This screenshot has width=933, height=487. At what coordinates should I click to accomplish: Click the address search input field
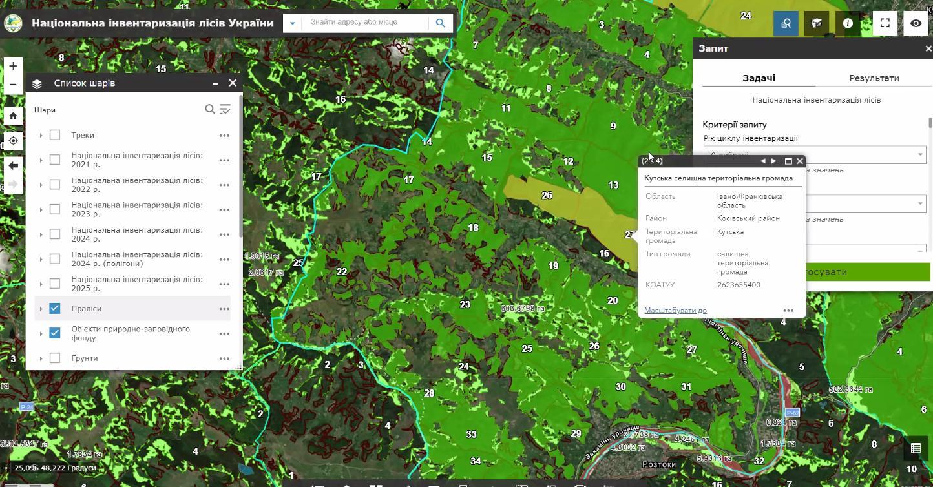365,23
